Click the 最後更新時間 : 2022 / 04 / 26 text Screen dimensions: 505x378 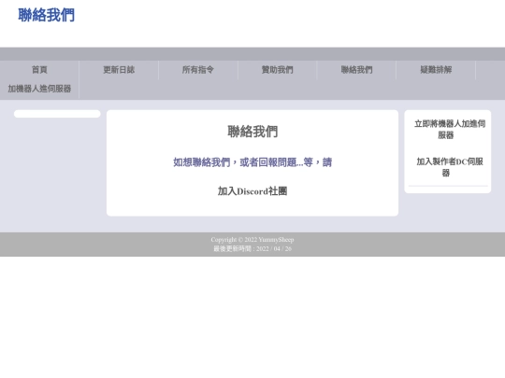(252, 249)
